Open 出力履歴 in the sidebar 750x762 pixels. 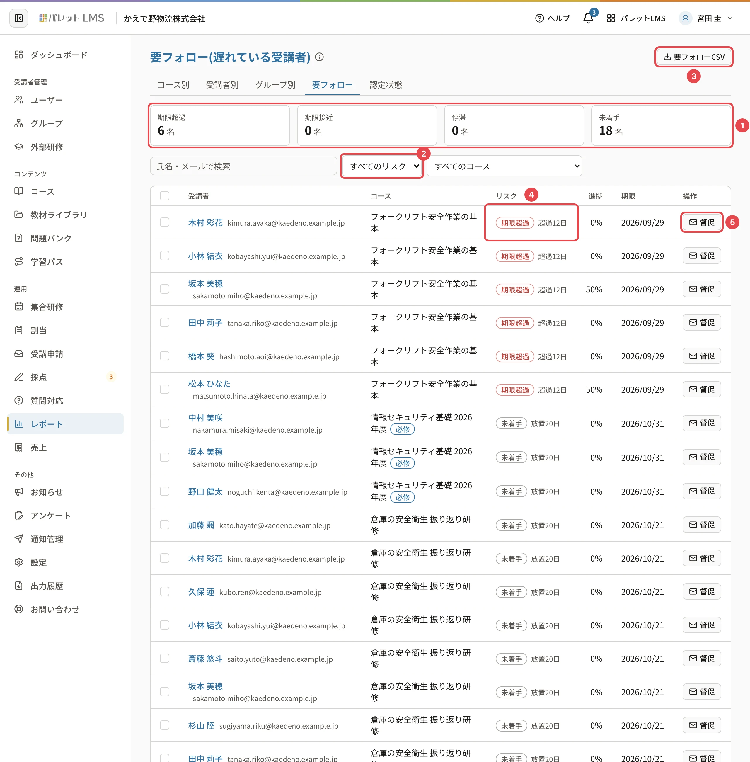(65, 586)
